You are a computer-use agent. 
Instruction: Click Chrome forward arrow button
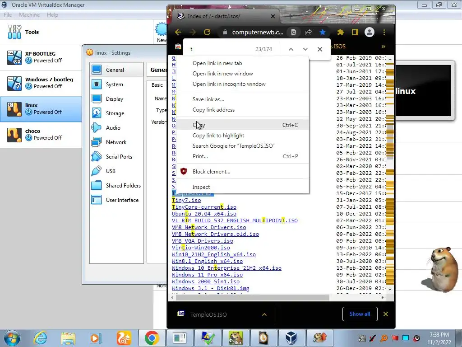click(192, 32)
